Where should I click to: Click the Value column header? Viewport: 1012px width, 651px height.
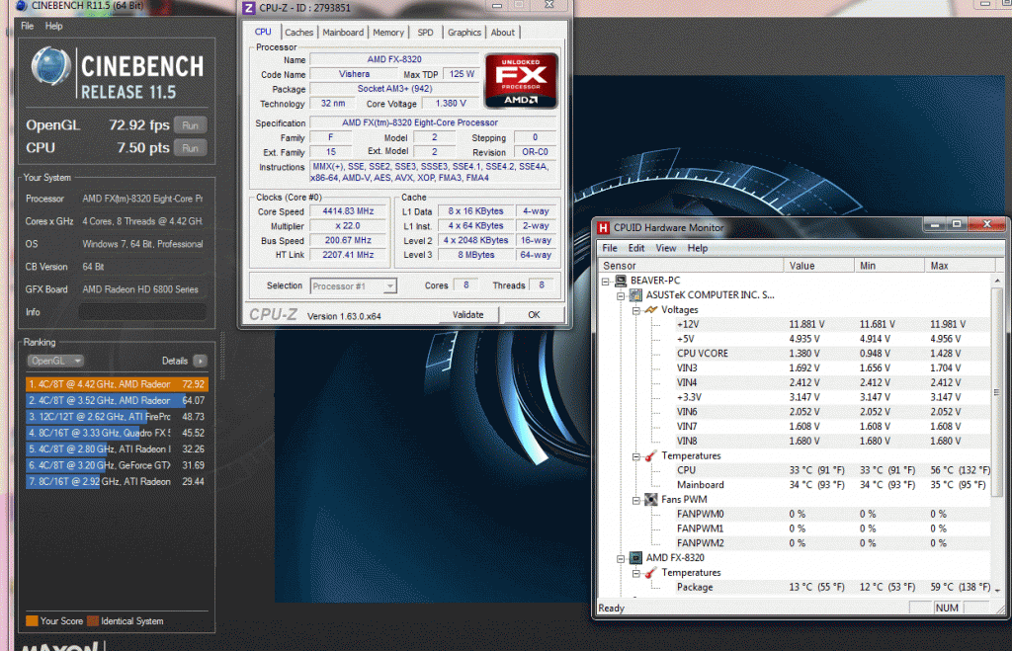819,265
